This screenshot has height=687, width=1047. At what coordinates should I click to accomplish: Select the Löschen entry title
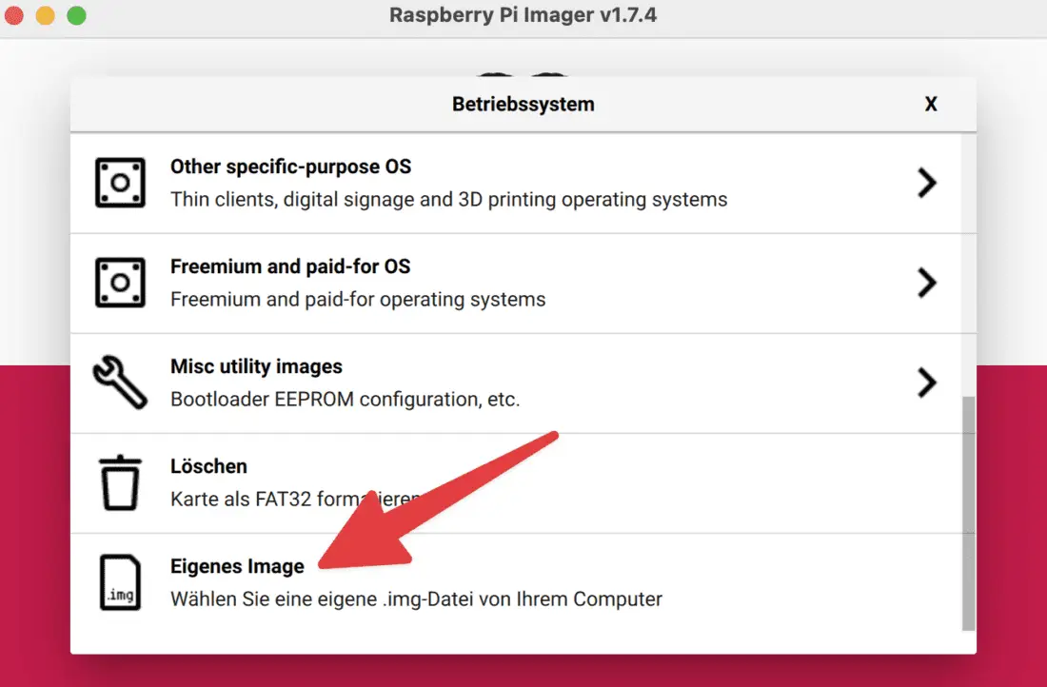(208, 466)
